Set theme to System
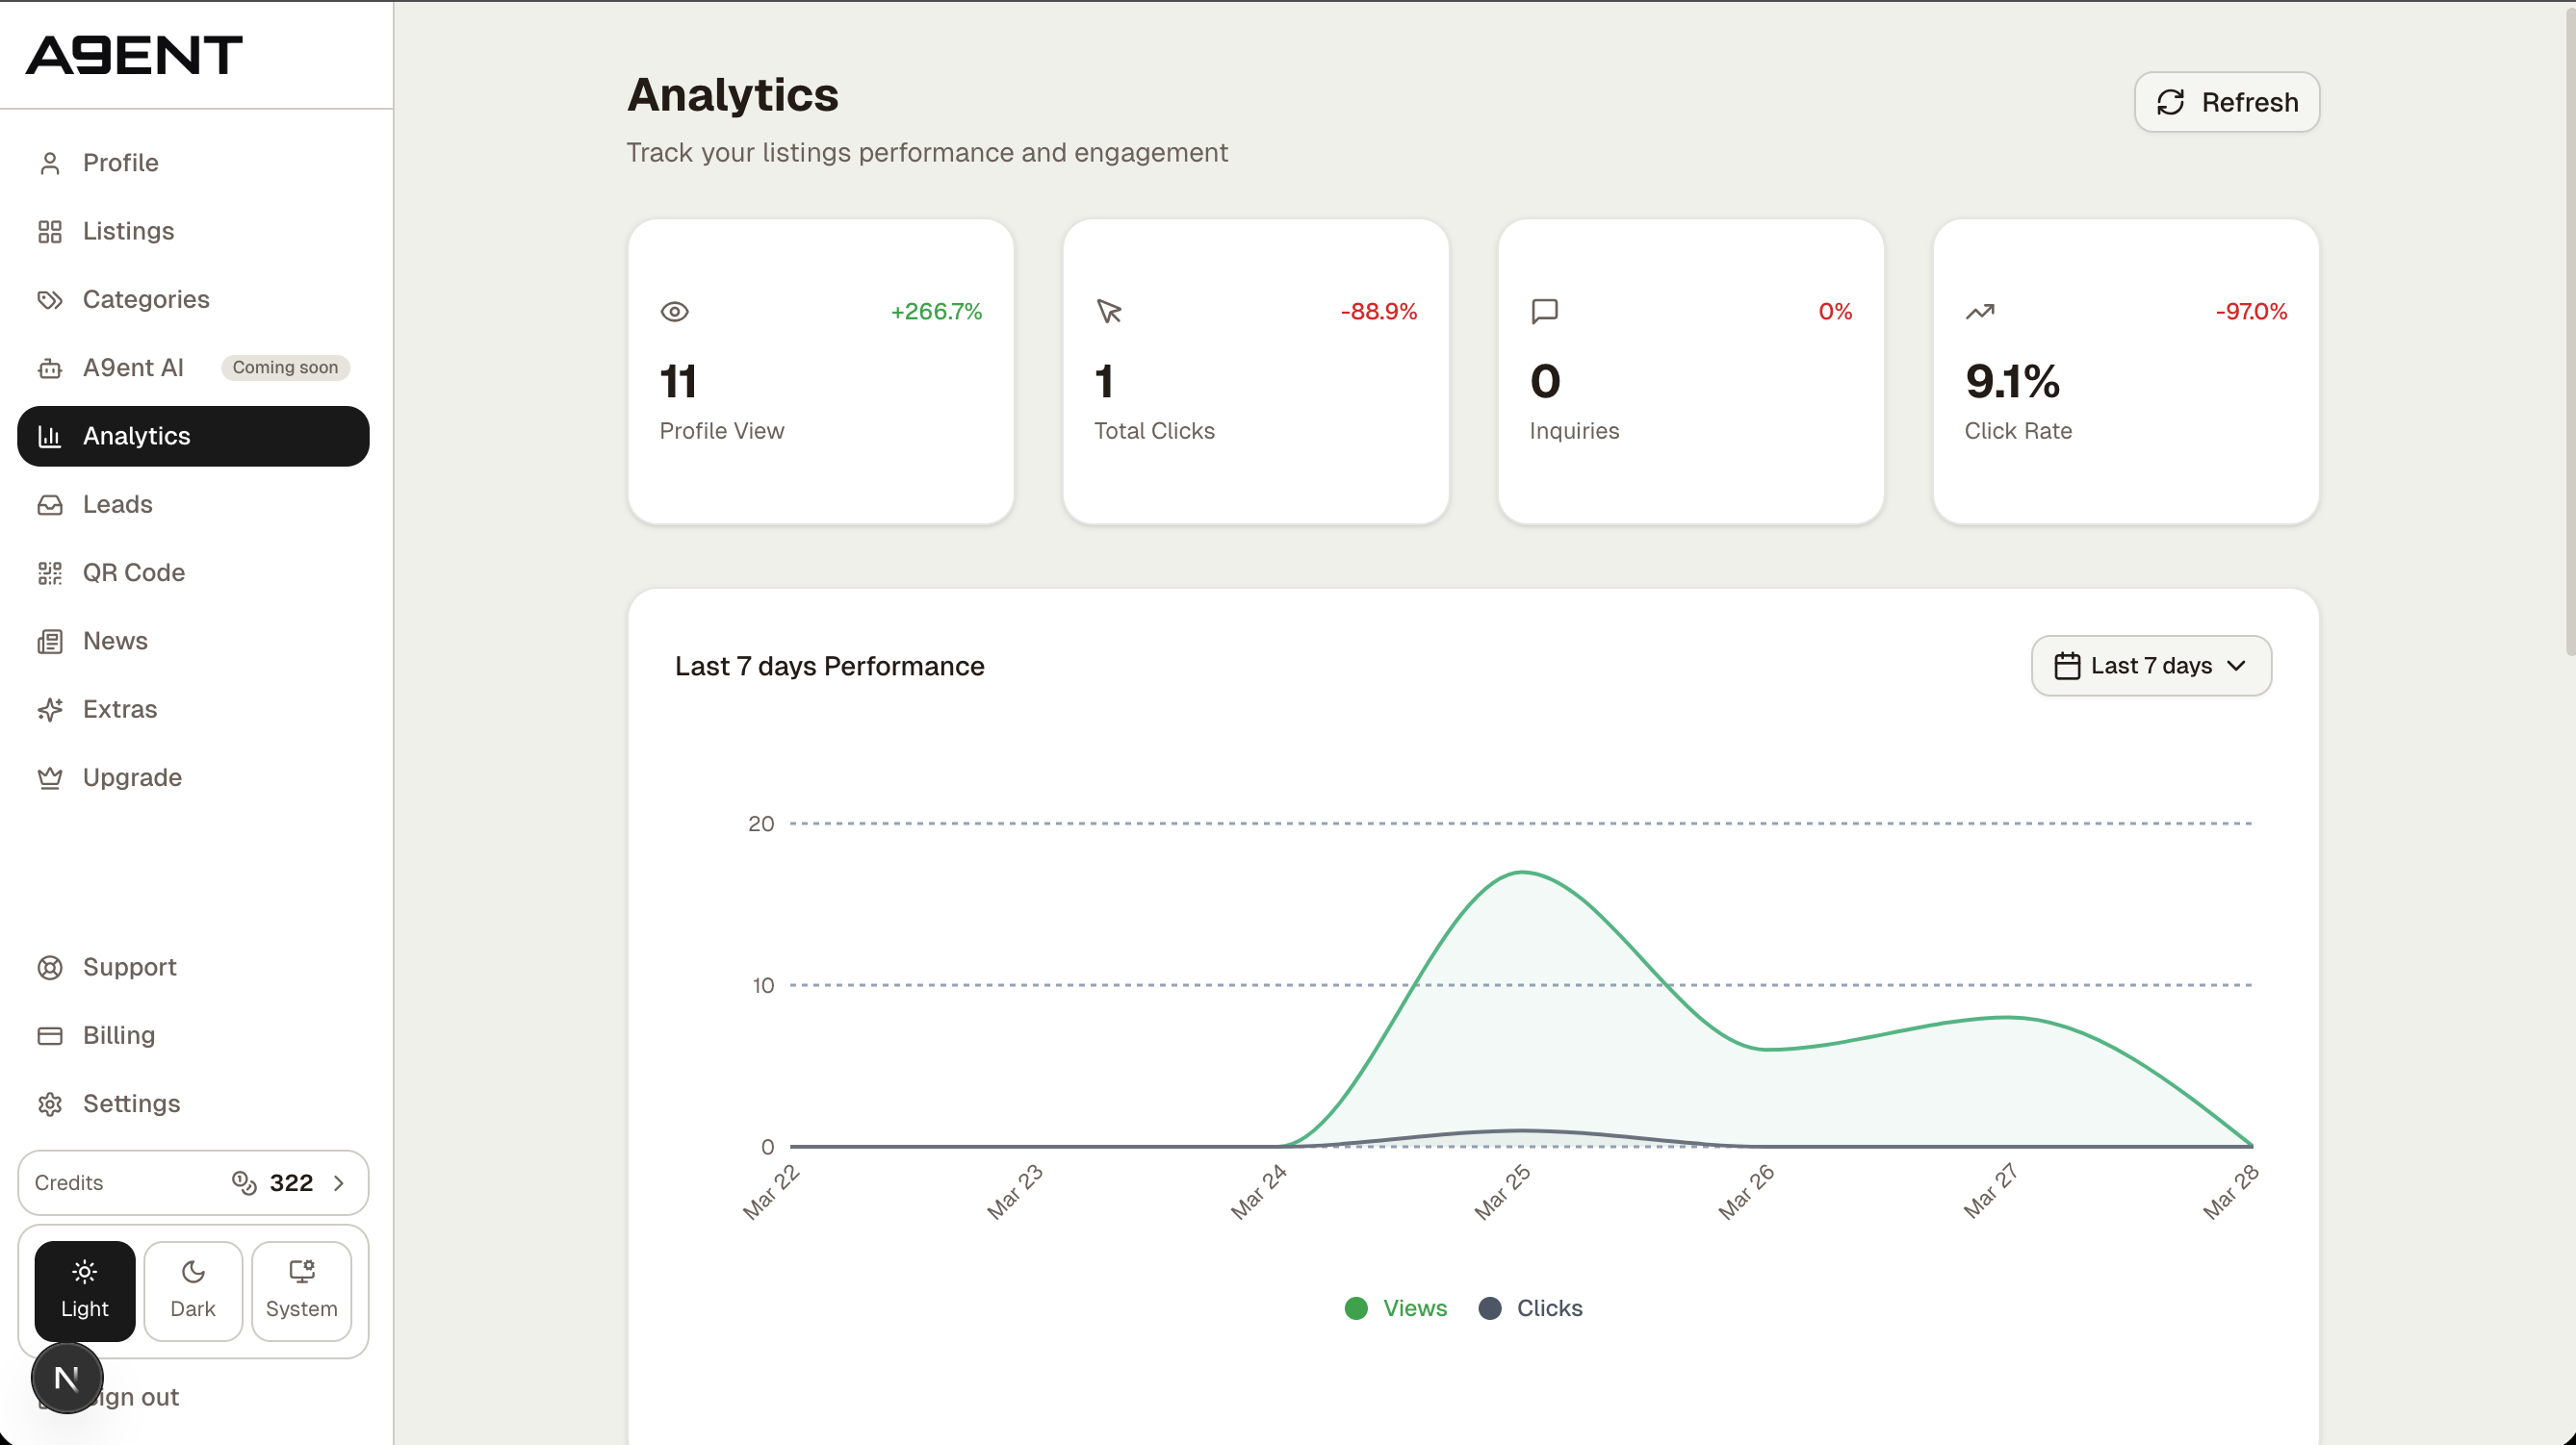The height and width of the screenshot is (1445, 2576). click(301, 1290)
